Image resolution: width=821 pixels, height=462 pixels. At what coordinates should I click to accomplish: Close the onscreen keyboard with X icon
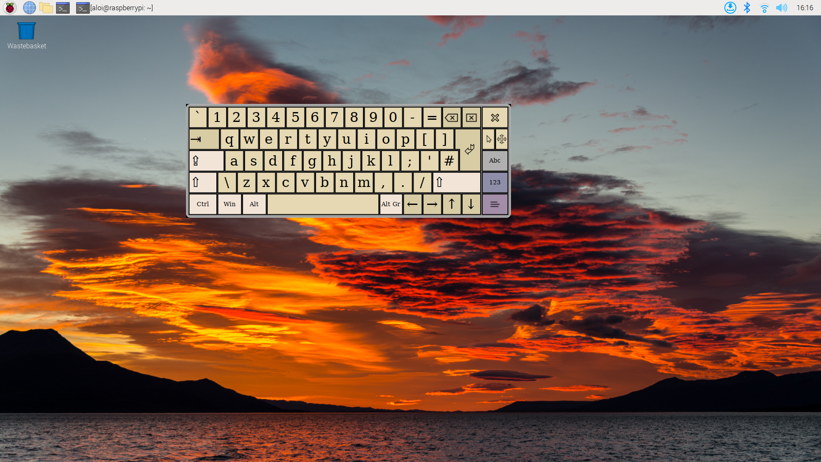pyautogui.click(x=495, y=118)
